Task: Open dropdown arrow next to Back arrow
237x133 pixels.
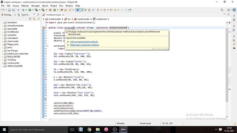Action: tap(118, 10)
